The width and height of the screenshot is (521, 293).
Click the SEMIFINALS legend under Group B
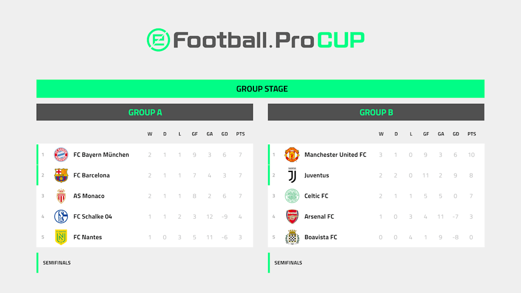tap(288, 263)
